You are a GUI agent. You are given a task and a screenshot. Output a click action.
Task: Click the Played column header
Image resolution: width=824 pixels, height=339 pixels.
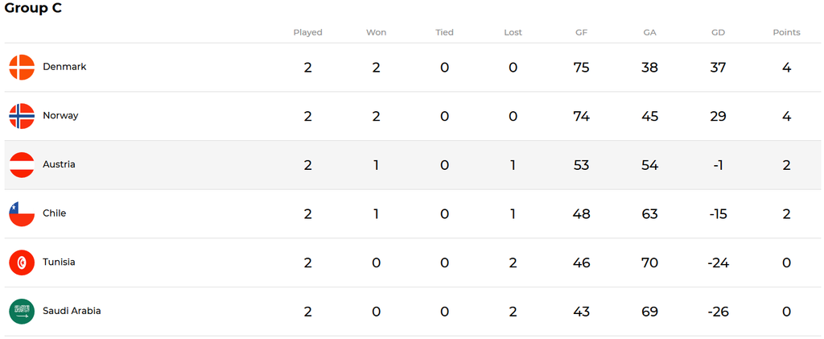308,32
